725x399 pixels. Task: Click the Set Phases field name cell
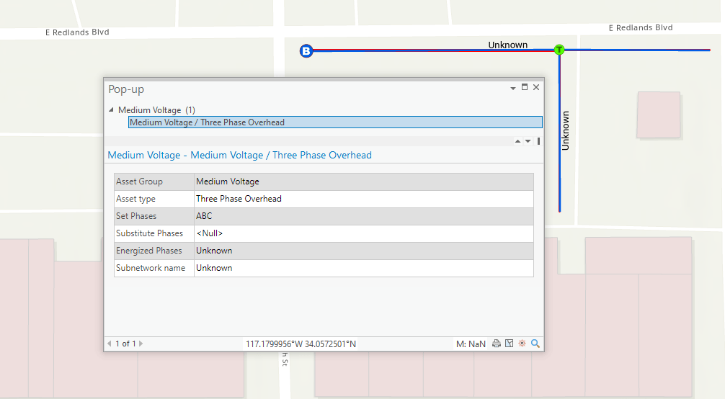pos(154,216)
